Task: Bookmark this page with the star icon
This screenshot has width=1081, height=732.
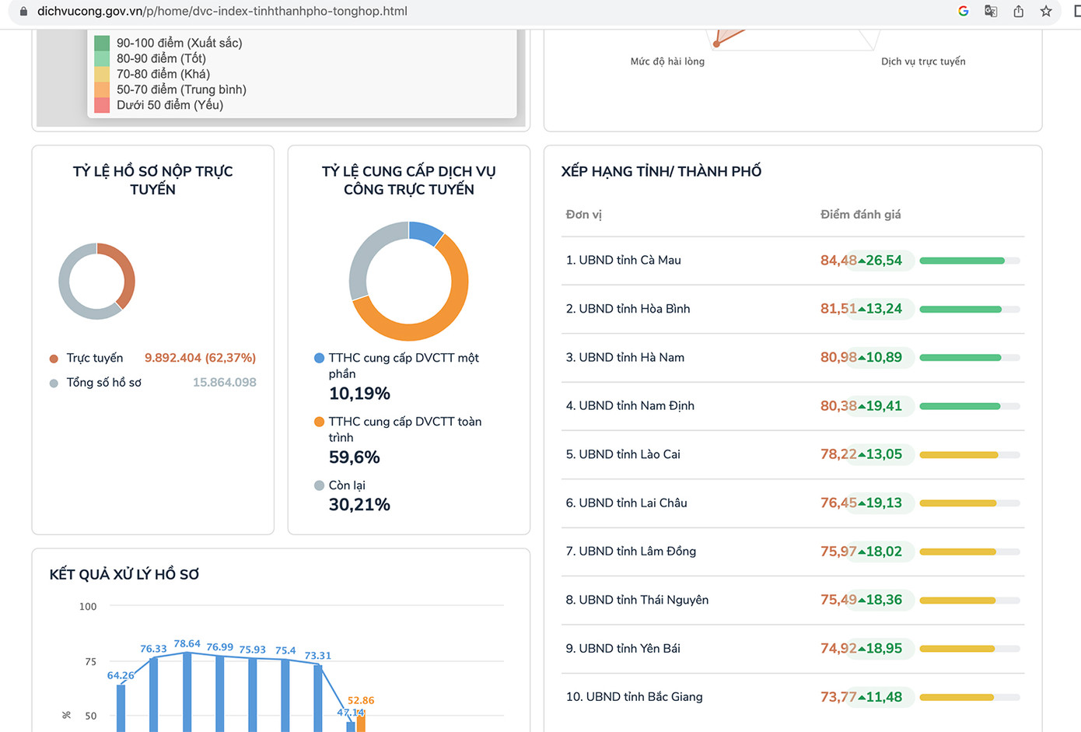Action: point(1046,11)
